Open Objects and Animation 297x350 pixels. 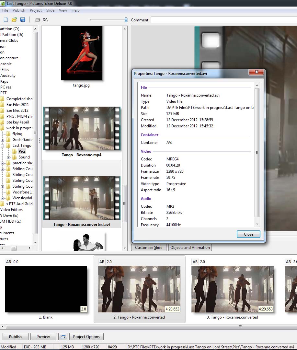[190, 248]
